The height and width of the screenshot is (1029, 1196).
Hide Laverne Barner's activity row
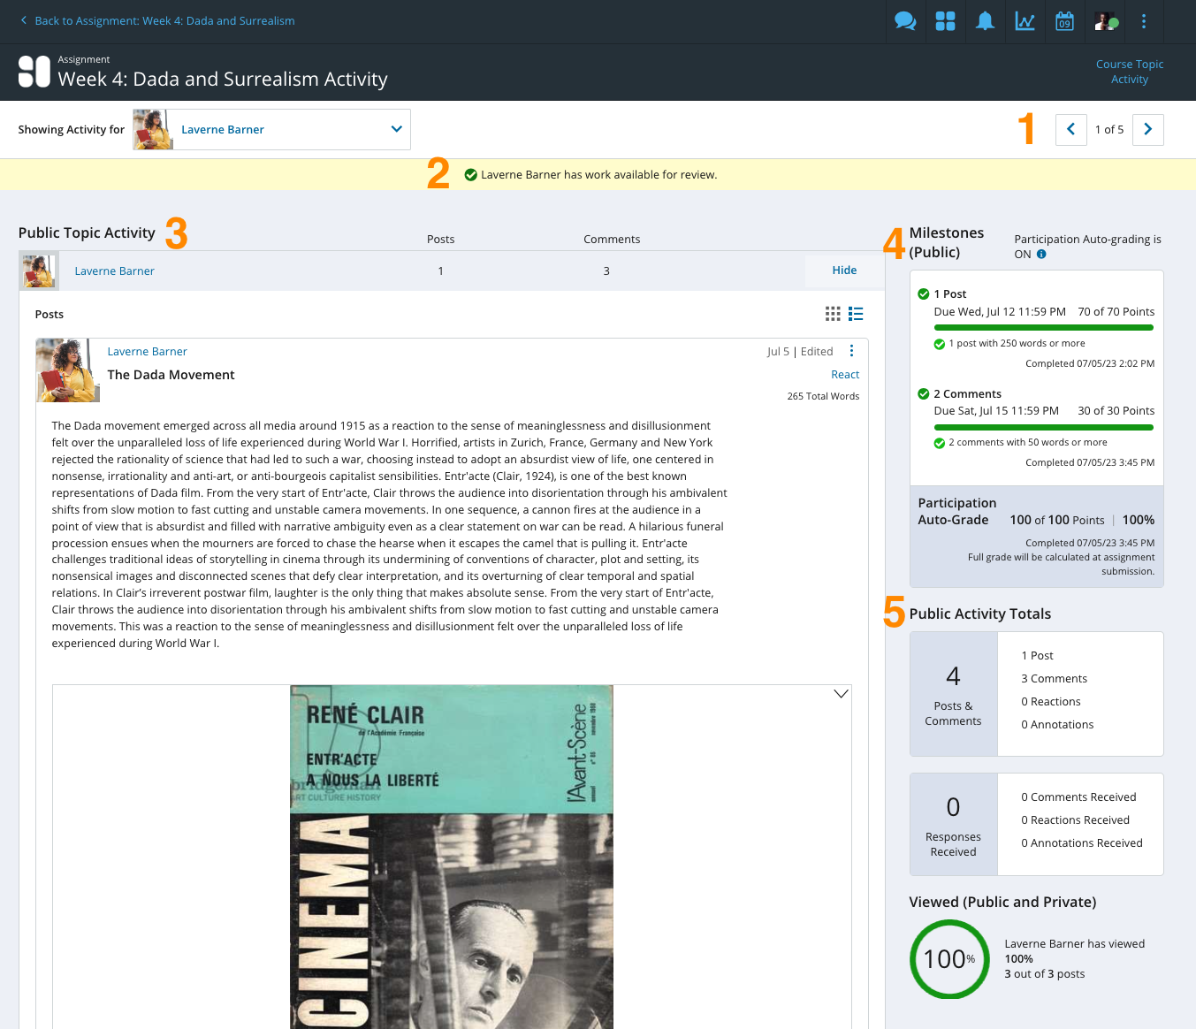tap(844, 270)
